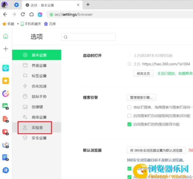Select 主页 startup radio option
Screen dimensions: 193x179
(129, 64)
